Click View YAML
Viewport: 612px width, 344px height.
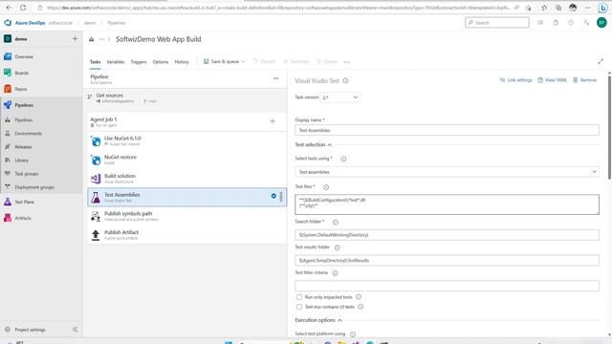[x=552, y=80]
